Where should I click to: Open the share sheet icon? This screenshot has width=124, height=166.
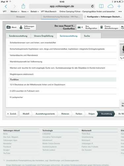[x=23, y=6]
